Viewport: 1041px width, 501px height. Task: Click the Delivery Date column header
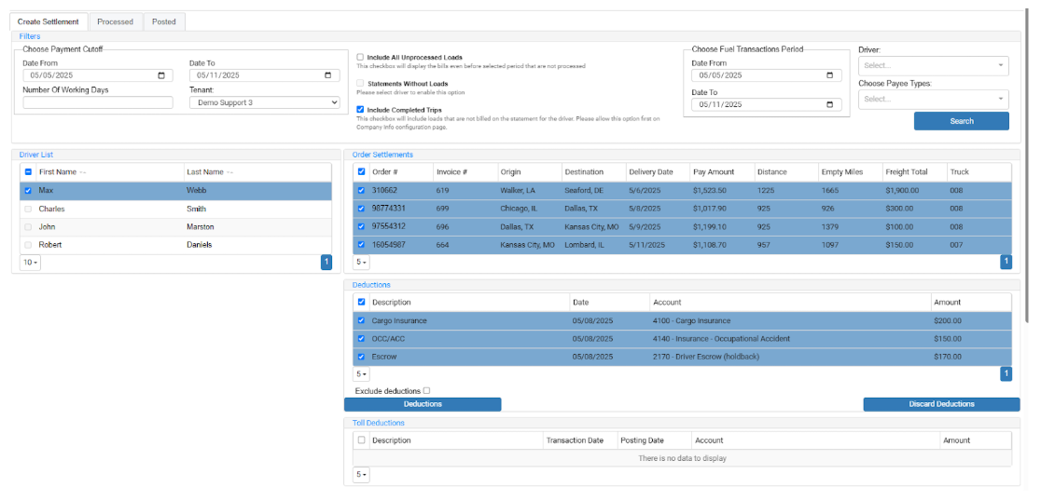pos(651,171)
